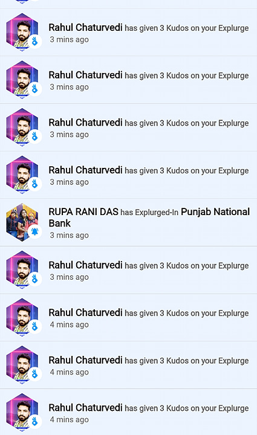Viewport: 257px width, 435px height.
Task: Open the Punjab National Bank link
Action: [x=149, y=217]
